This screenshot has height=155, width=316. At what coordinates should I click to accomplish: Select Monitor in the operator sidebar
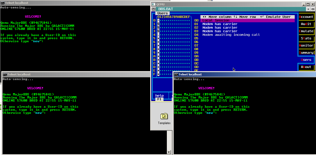pos(306,45)
